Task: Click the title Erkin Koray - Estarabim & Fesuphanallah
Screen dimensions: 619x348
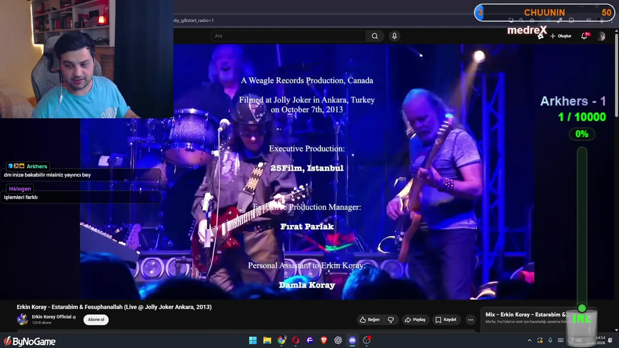Action: click(x=114, y=307)
